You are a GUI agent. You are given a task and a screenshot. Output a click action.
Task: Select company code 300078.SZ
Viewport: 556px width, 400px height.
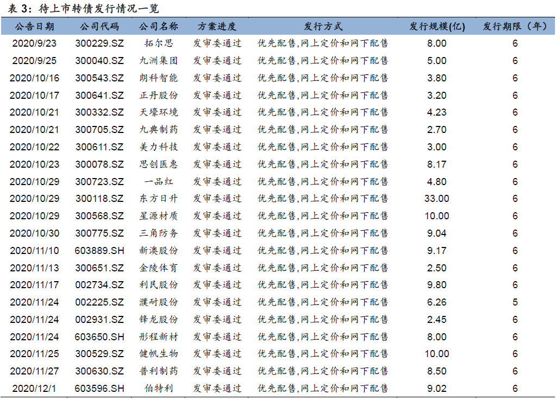pos(99,164)
